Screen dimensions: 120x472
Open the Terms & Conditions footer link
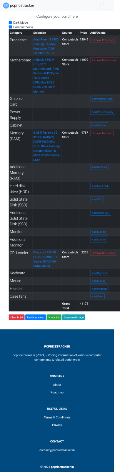(x=57, y=417)
